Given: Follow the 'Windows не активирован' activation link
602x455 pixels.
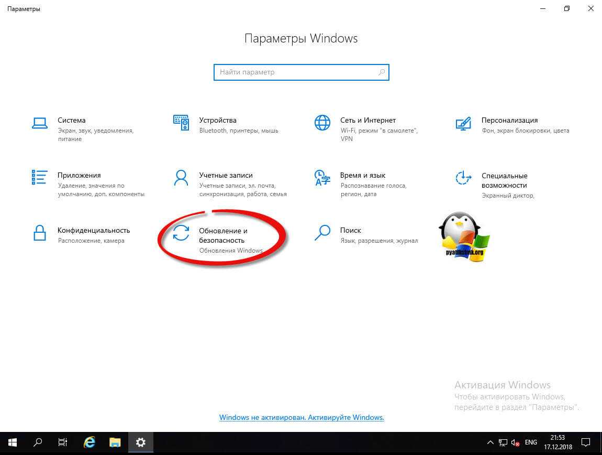Looking at the screenshot, I should (x=302, y=418).
